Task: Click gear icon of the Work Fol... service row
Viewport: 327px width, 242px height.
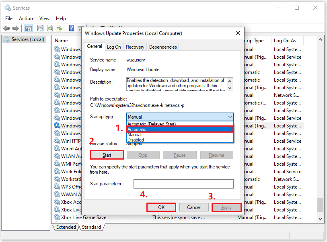Action: click(57, 171)
